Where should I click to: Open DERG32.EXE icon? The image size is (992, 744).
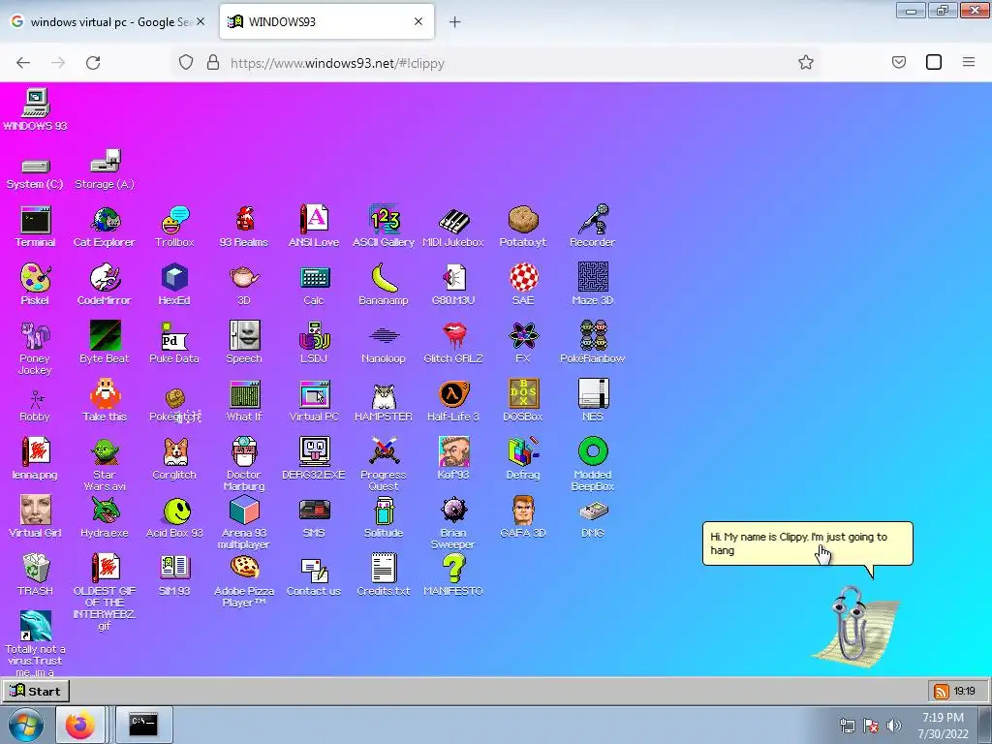tap(314, 452)
